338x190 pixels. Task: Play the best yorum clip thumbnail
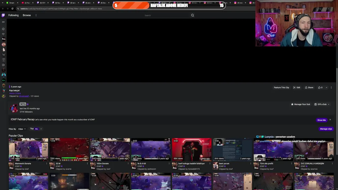(x=232, y=149)
